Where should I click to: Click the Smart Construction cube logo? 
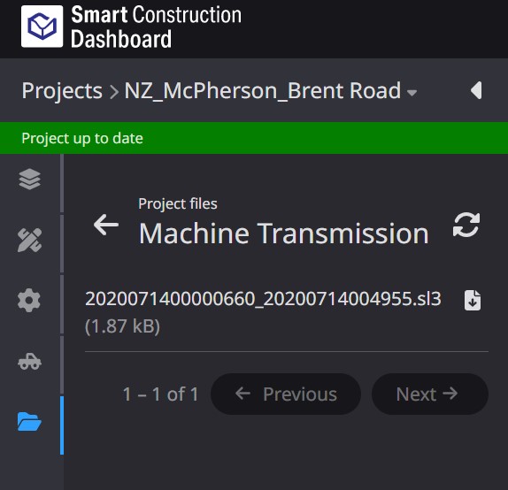coord(42,27)
